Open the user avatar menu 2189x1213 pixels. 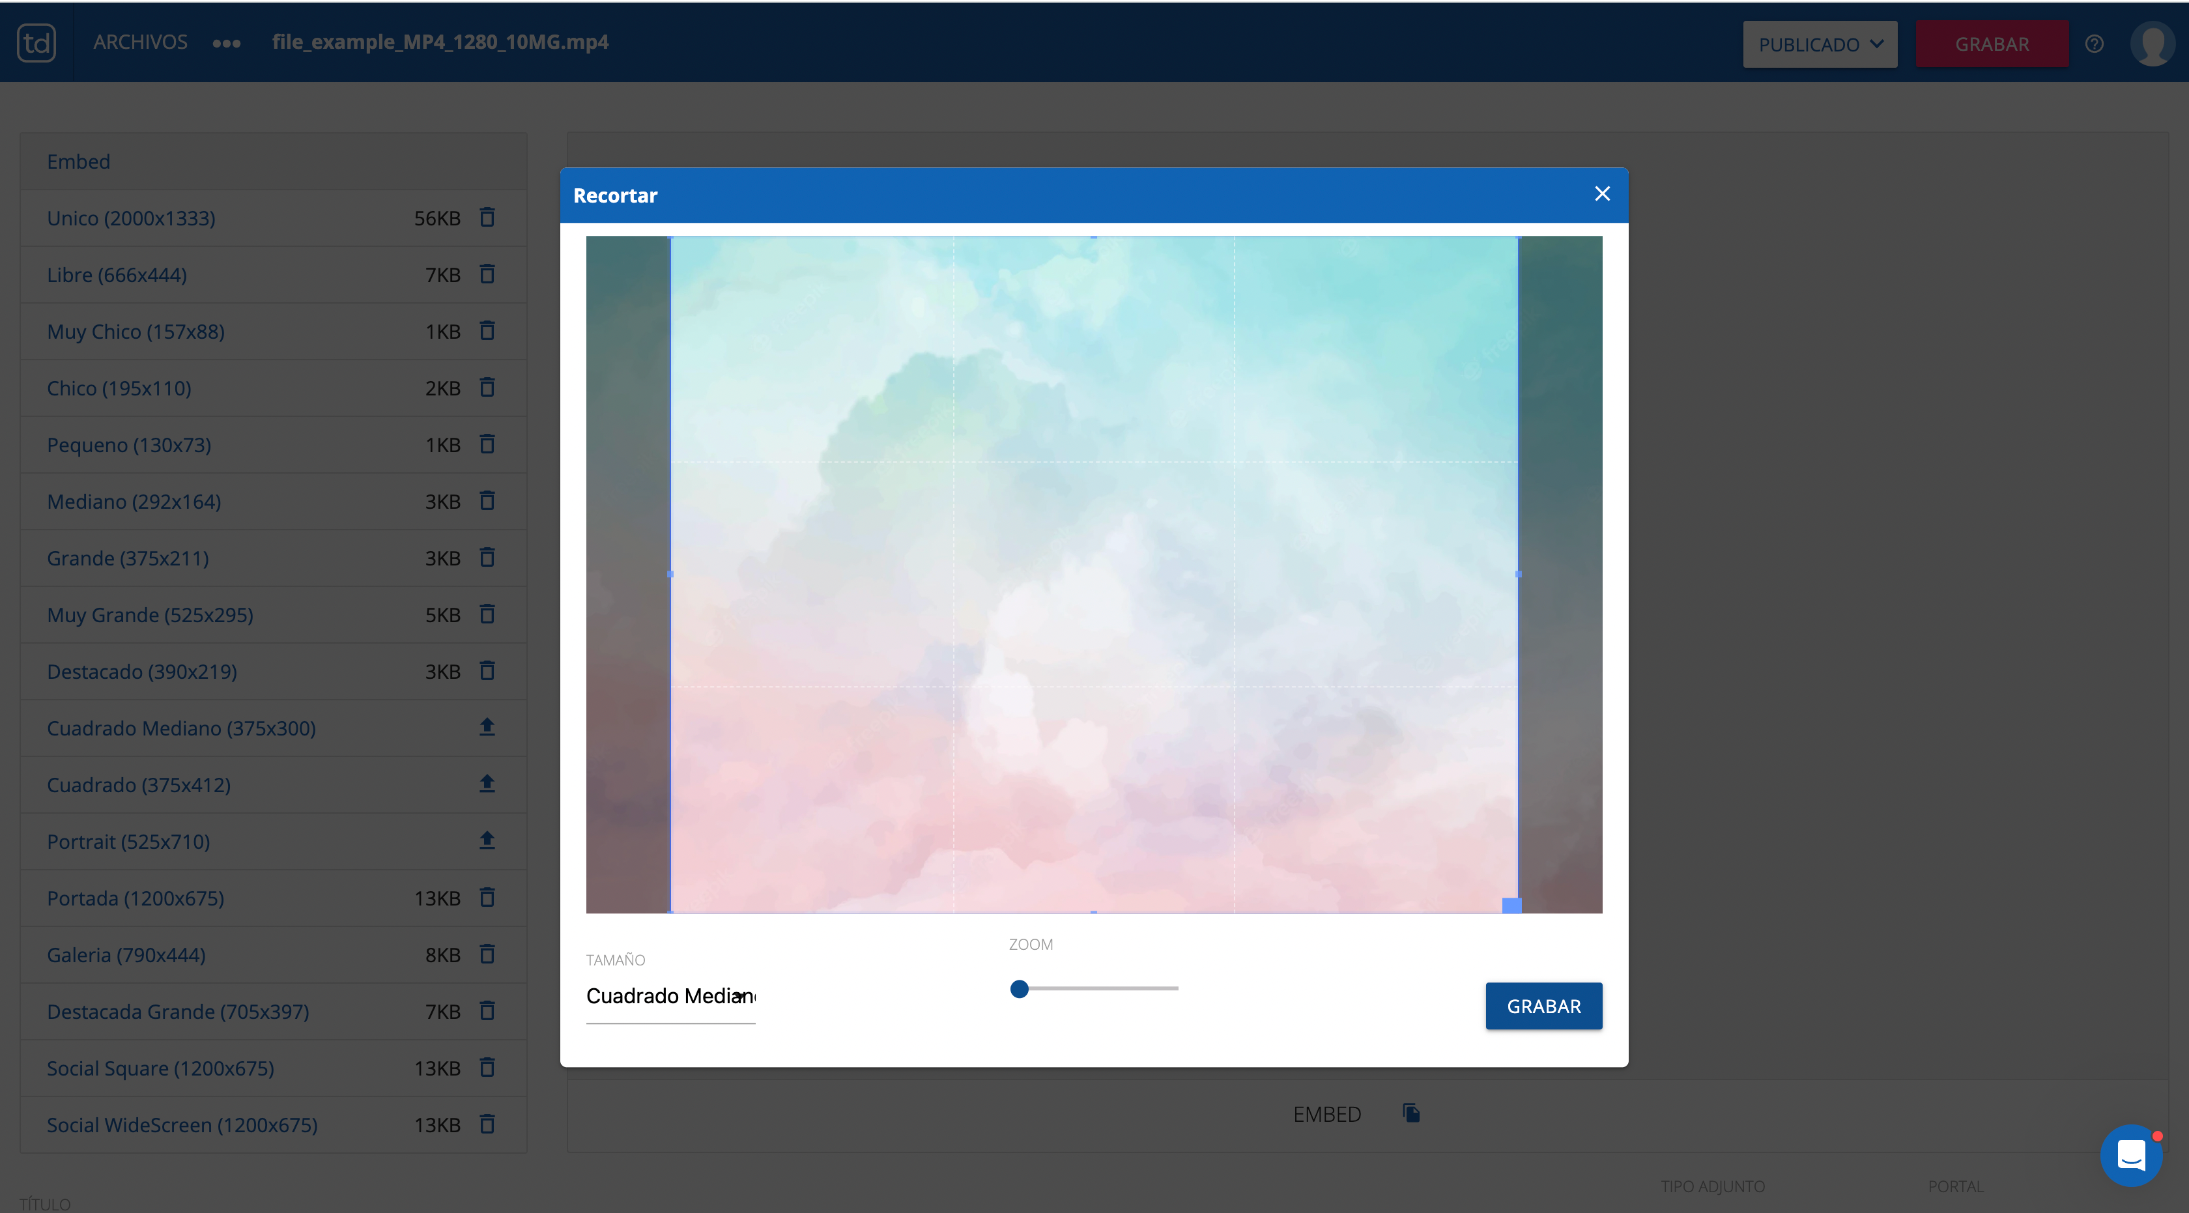2152,44
